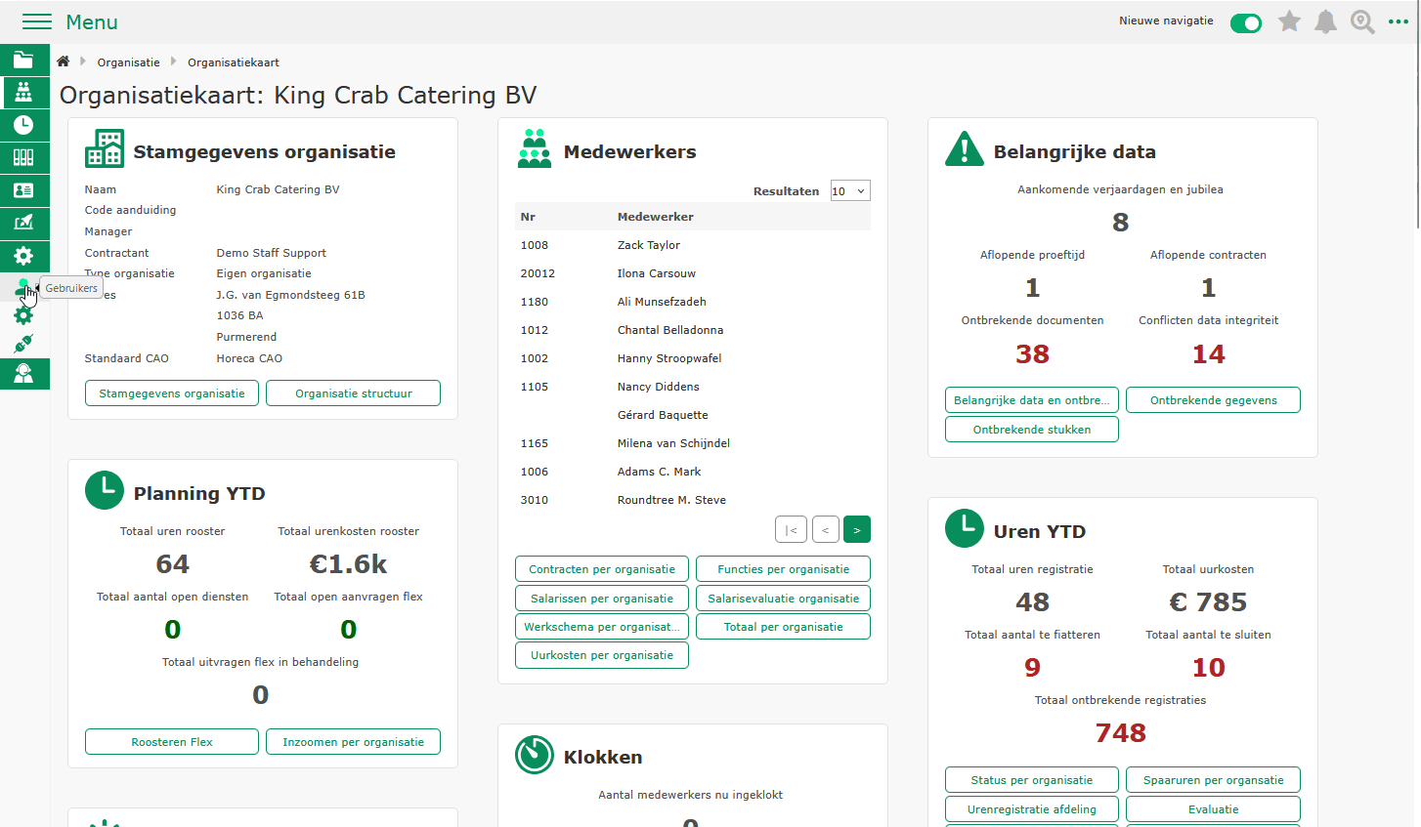Viewport: 1421px width, 827px height.
Task: Open the rapportages laptop icon in the sidebar
Action: [x=24, y=223]
